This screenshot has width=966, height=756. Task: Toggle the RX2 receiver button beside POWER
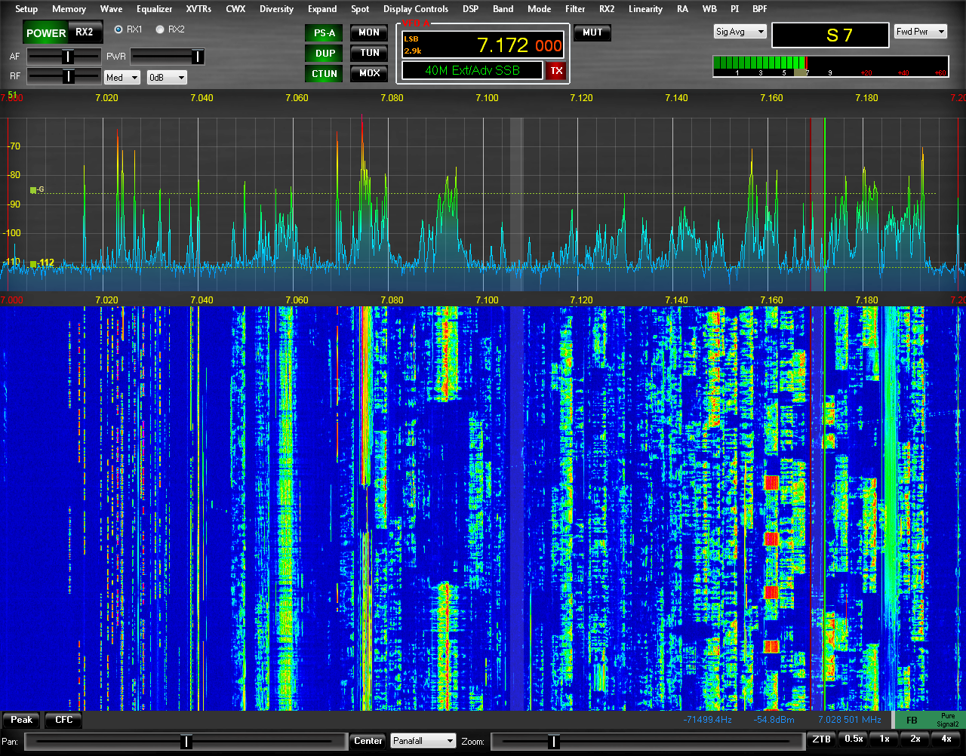85,32
